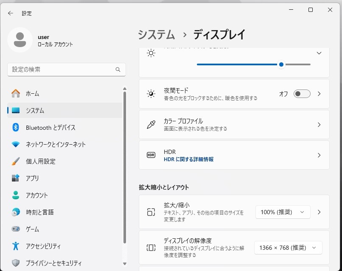Open 拡大/縮小 custom scaling chevron
This screenshot has height=271, width=342.
tap(319, 212)
